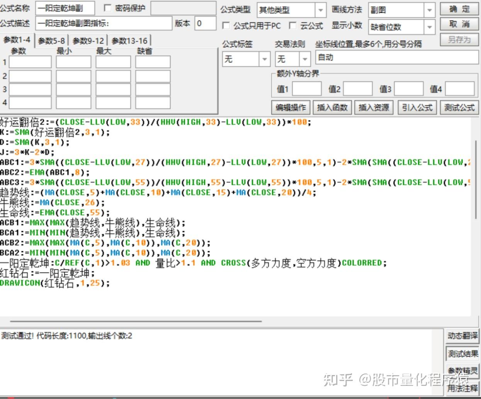Click the 生命线:=EMA(CLOSE,55) line
The image size is (481, 399).
click(x=55, y=213)
